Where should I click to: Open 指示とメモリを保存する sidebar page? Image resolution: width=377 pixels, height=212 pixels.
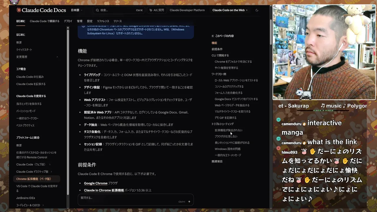click(x=29, y=104)
